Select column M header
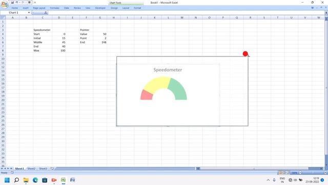The width and height of the screenshot is (328, 185). [x=182, y=17]
